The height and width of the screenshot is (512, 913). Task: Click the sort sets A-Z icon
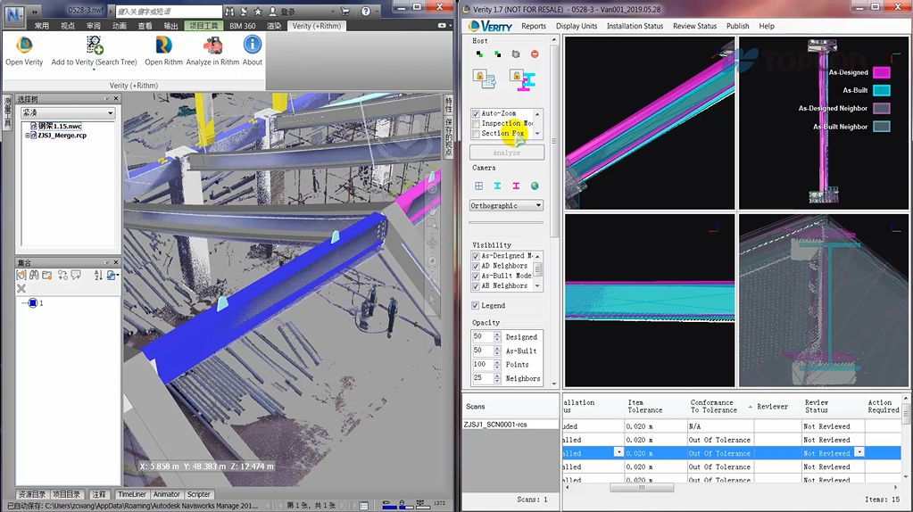click(98, 276)
